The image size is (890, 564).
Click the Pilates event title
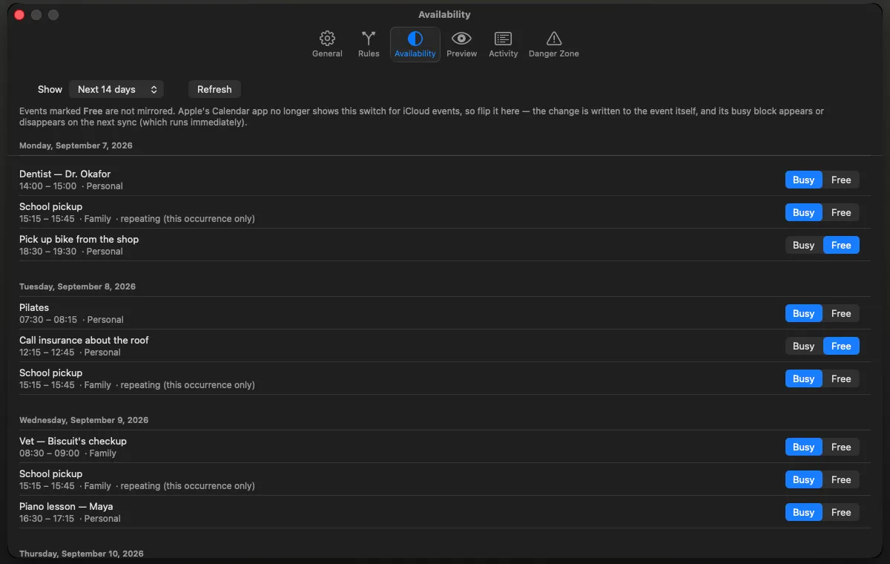point(34,307)
